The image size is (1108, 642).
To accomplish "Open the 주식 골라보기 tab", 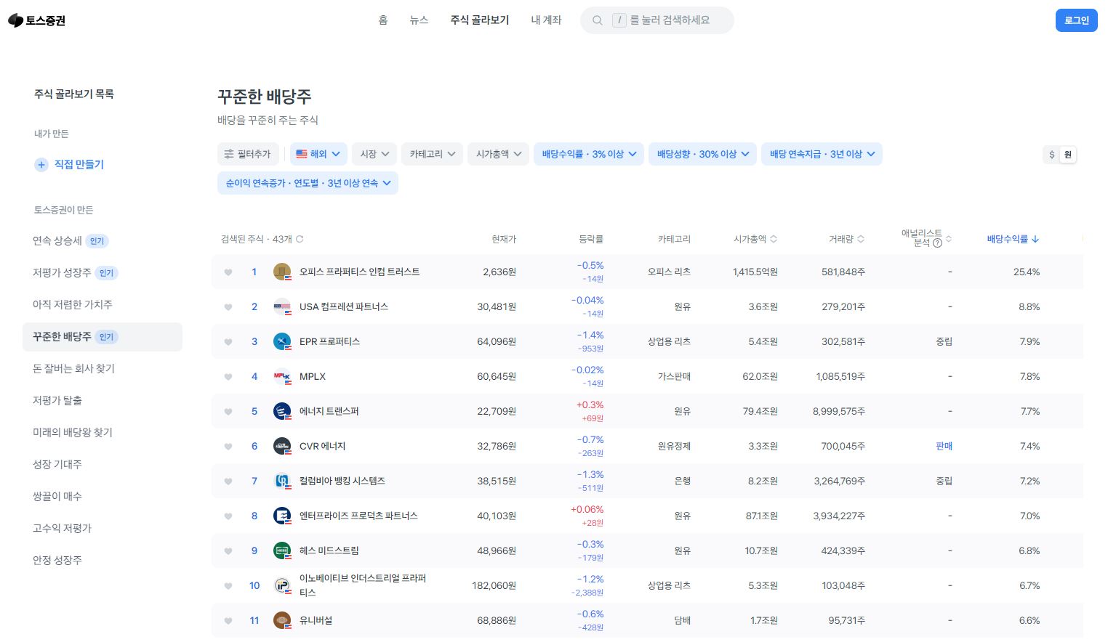I will 480,20.
